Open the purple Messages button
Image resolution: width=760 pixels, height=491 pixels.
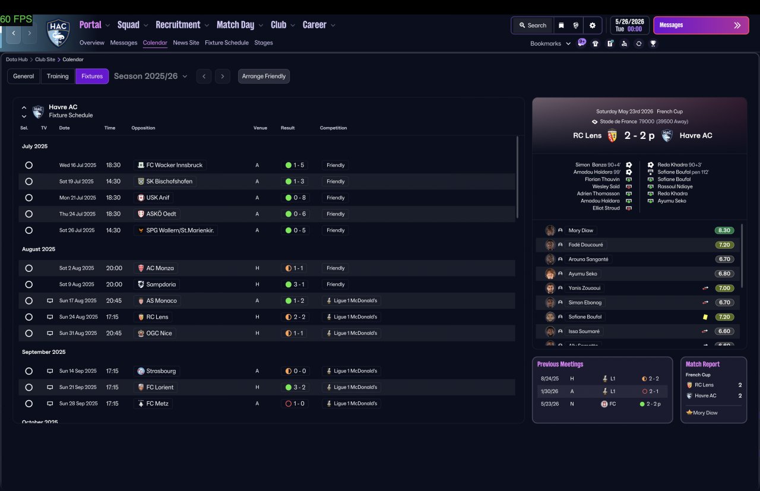[701, 26]
